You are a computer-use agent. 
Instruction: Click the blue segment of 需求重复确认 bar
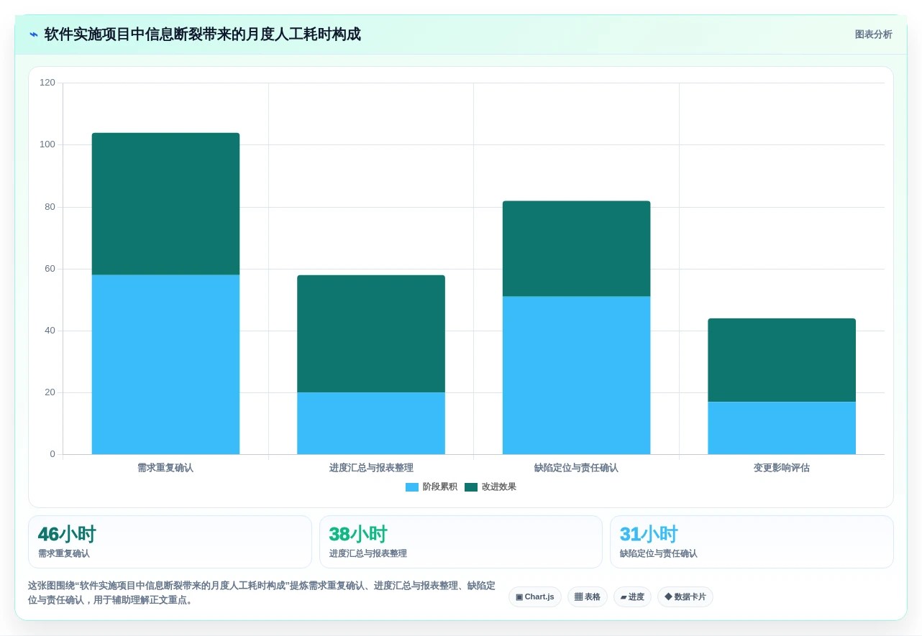click(x=165, y=364)
